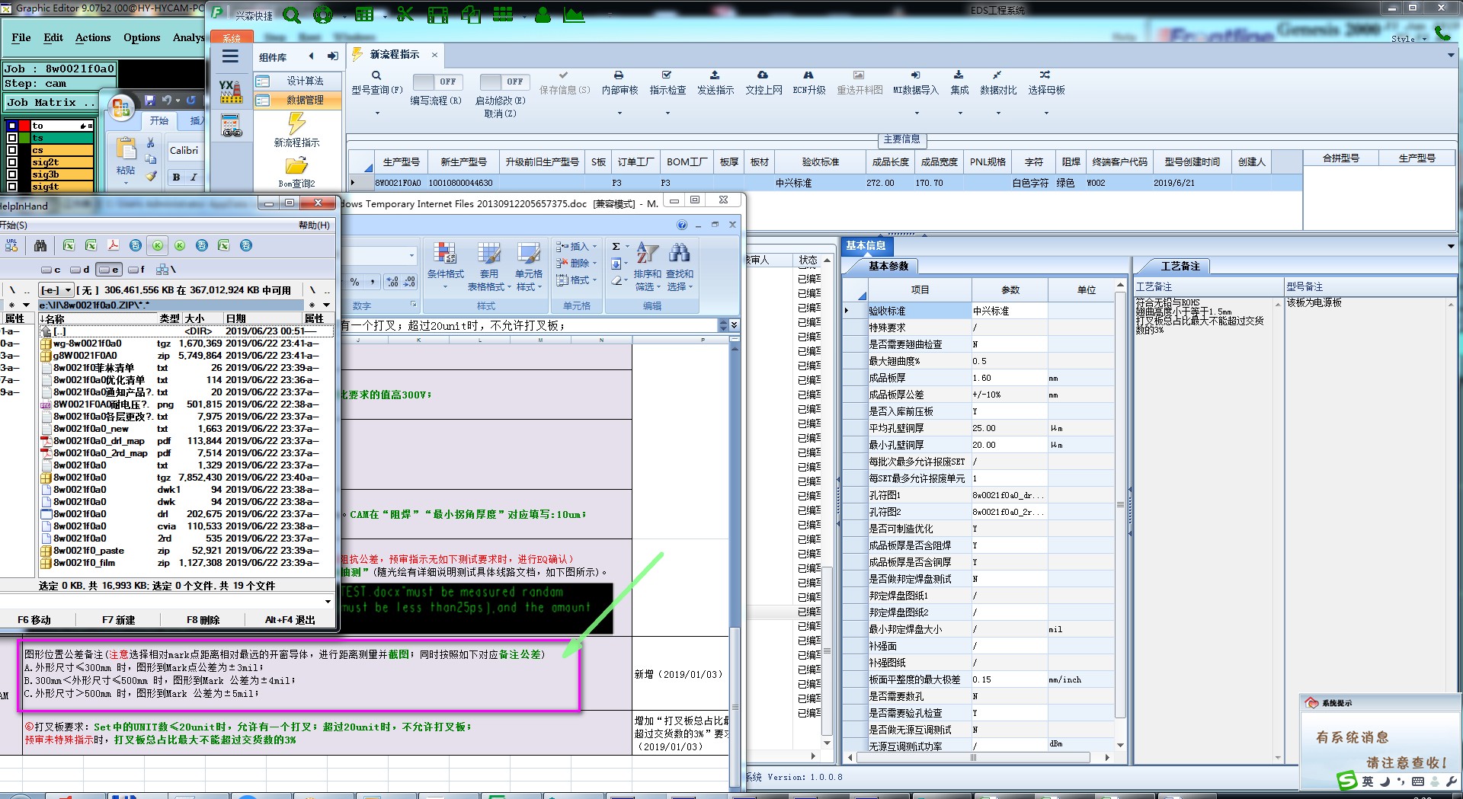Select 数据管理 in the component library
Viewport: 1463px width, 799px height.
tap(297, 100)
